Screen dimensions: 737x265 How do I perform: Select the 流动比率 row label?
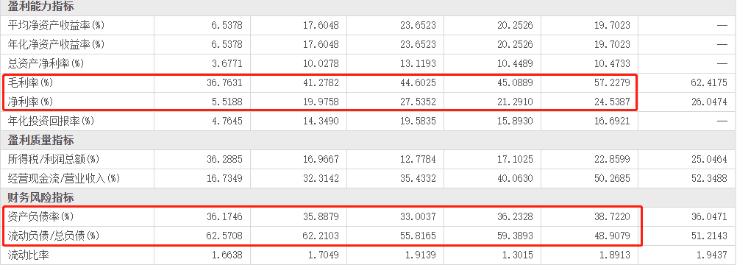(x=28, y=255)
